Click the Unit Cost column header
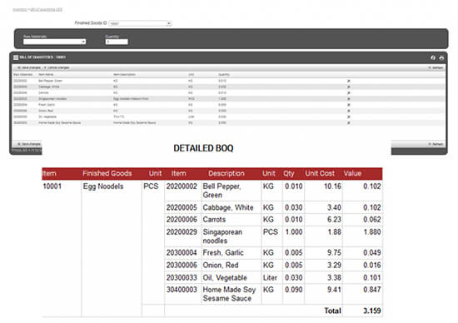 click(x=320, y=173)
